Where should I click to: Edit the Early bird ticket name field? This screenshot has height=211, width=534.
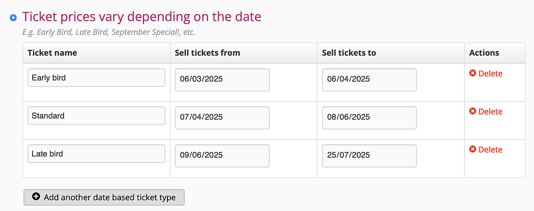click(x=96, y=78)
